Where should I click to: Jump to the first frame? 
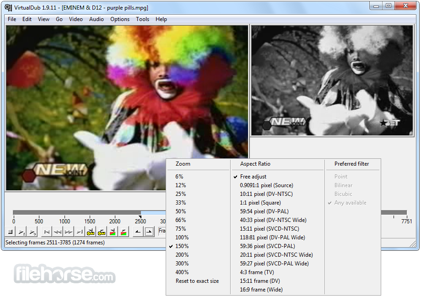pyautogui.click(x=46, y=231)
